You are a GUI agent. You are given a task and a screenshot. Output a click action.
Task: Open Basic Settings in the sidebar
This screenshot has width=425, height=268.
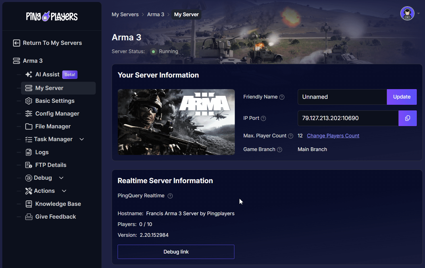point(55,101)
